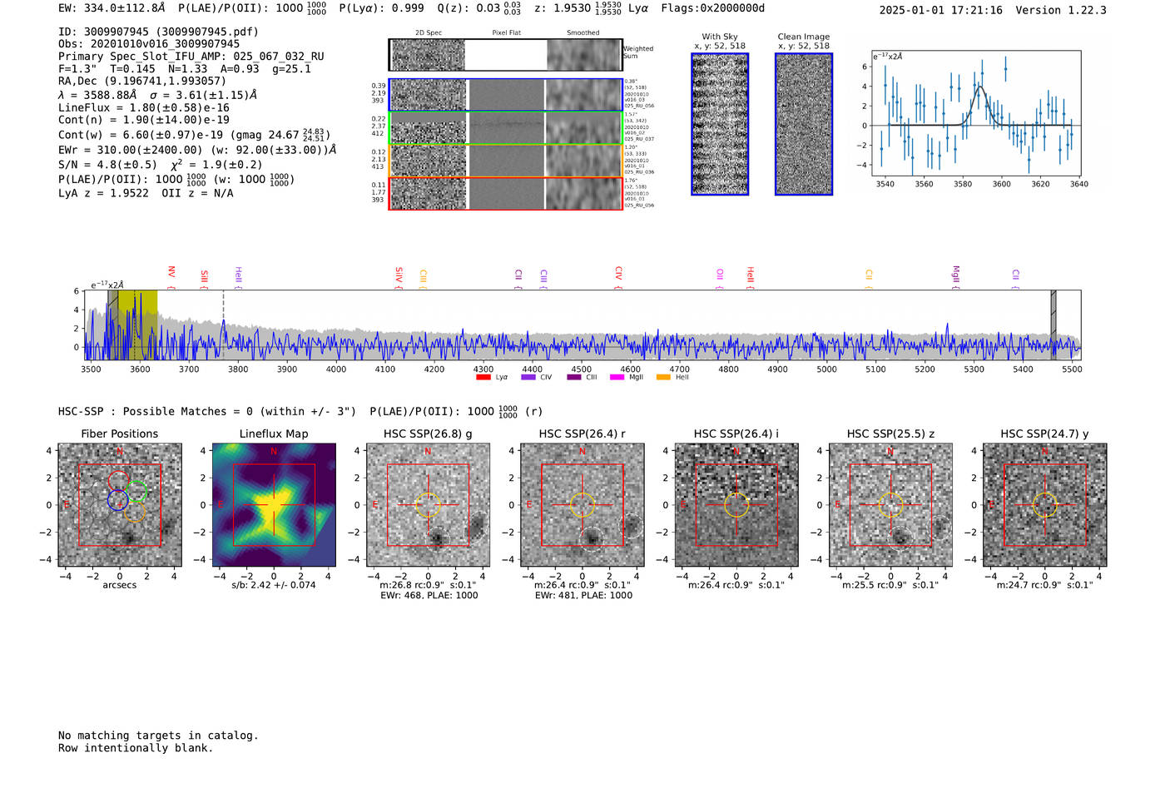
Task: Select the blue-bordered fiber spectrum row
Action: pos(505,95)
